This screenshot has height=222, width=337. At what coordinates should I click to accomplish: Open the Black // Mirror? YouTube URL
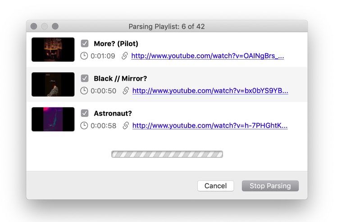point(210,91)
